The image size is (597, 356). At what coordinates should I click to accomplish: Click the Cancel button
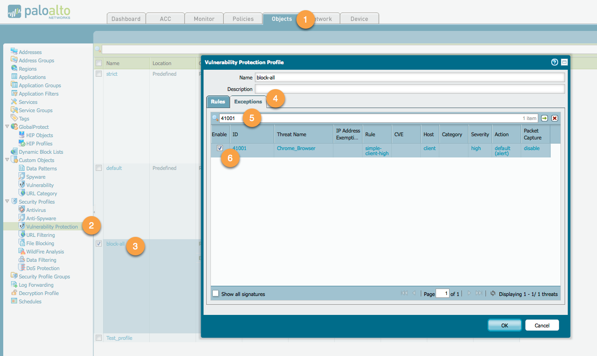click(x=542, y=325)
